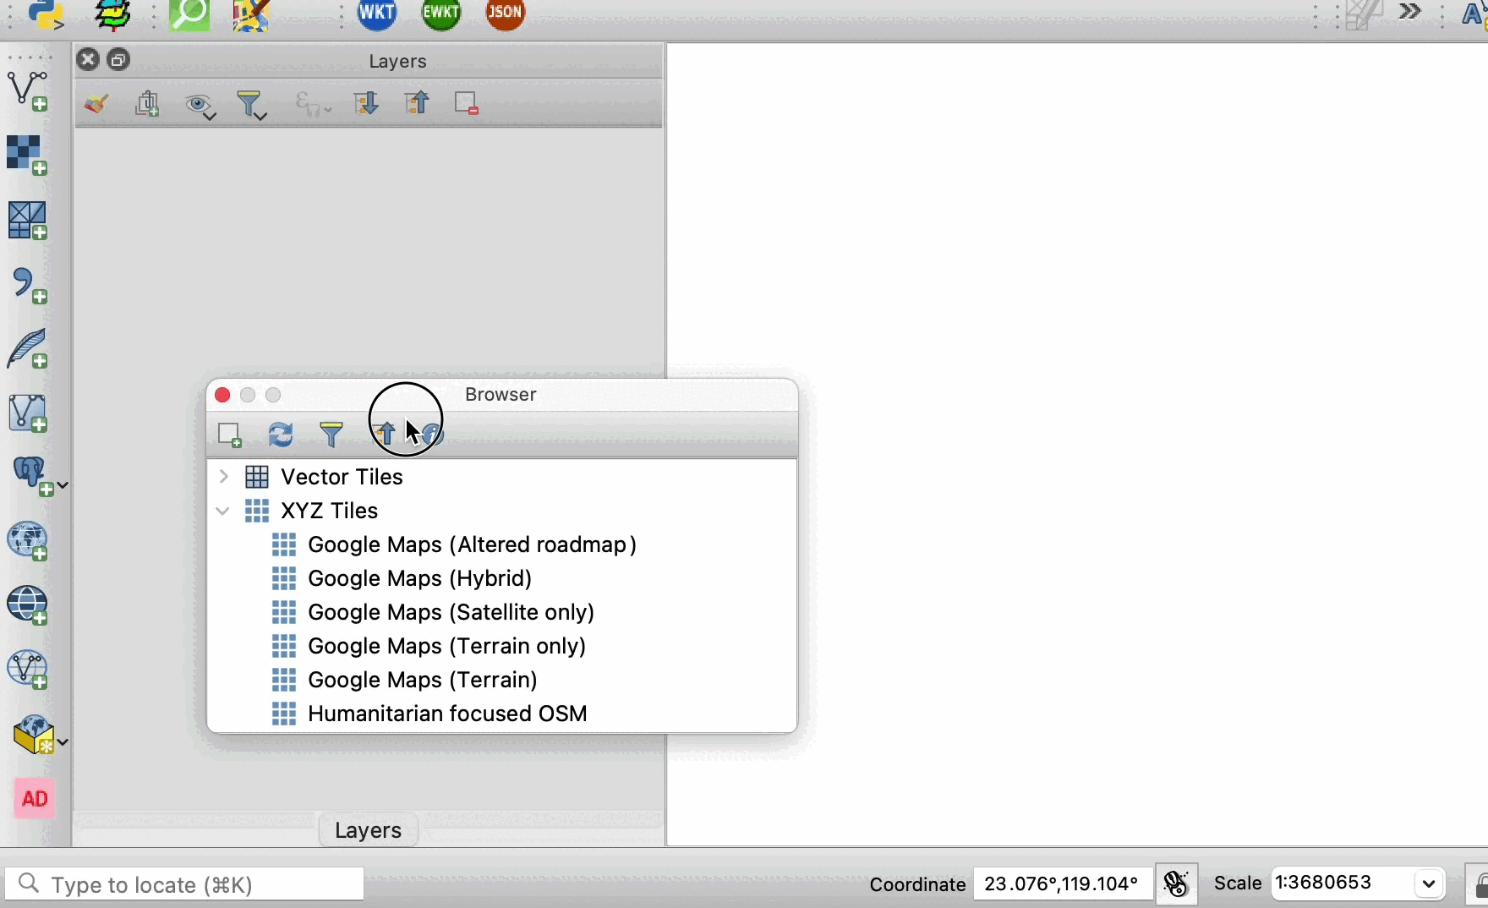Select Humanitarian focused OSM entry

click(447, 714)
